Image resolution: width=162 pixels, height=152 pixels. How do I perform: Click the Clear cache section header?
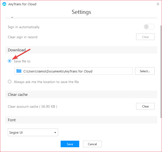(81, 94)
